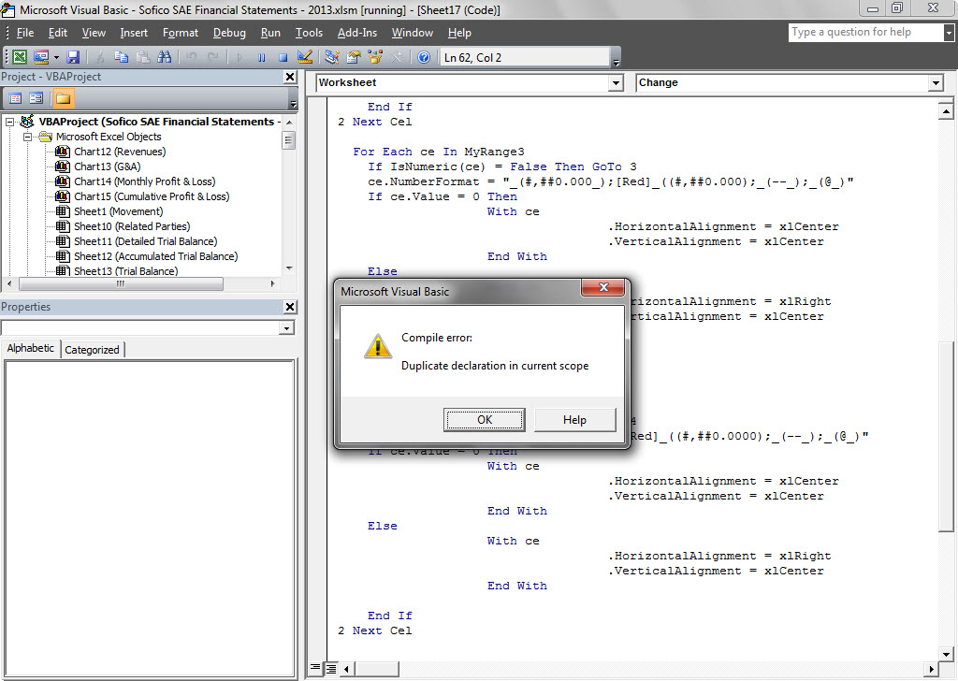958x681 pixels.
Task: Collapse the VBAProject root node
Action: pos(9,123)
